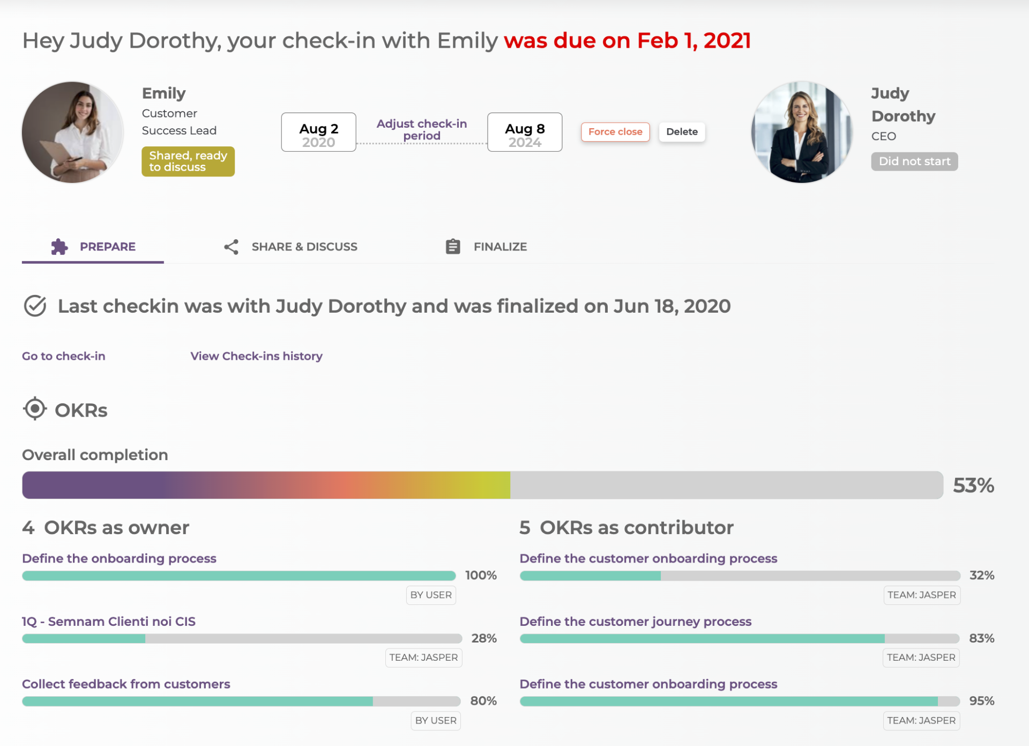Click Adjust check-in period link

421,130
